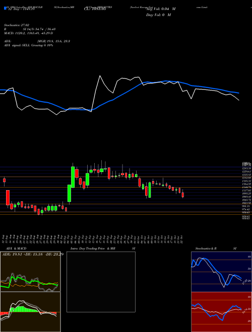The image size is (252, 332).
Task: Click the 'Stochastics & R SI' panel heading
Action: (x=216, y=248)
